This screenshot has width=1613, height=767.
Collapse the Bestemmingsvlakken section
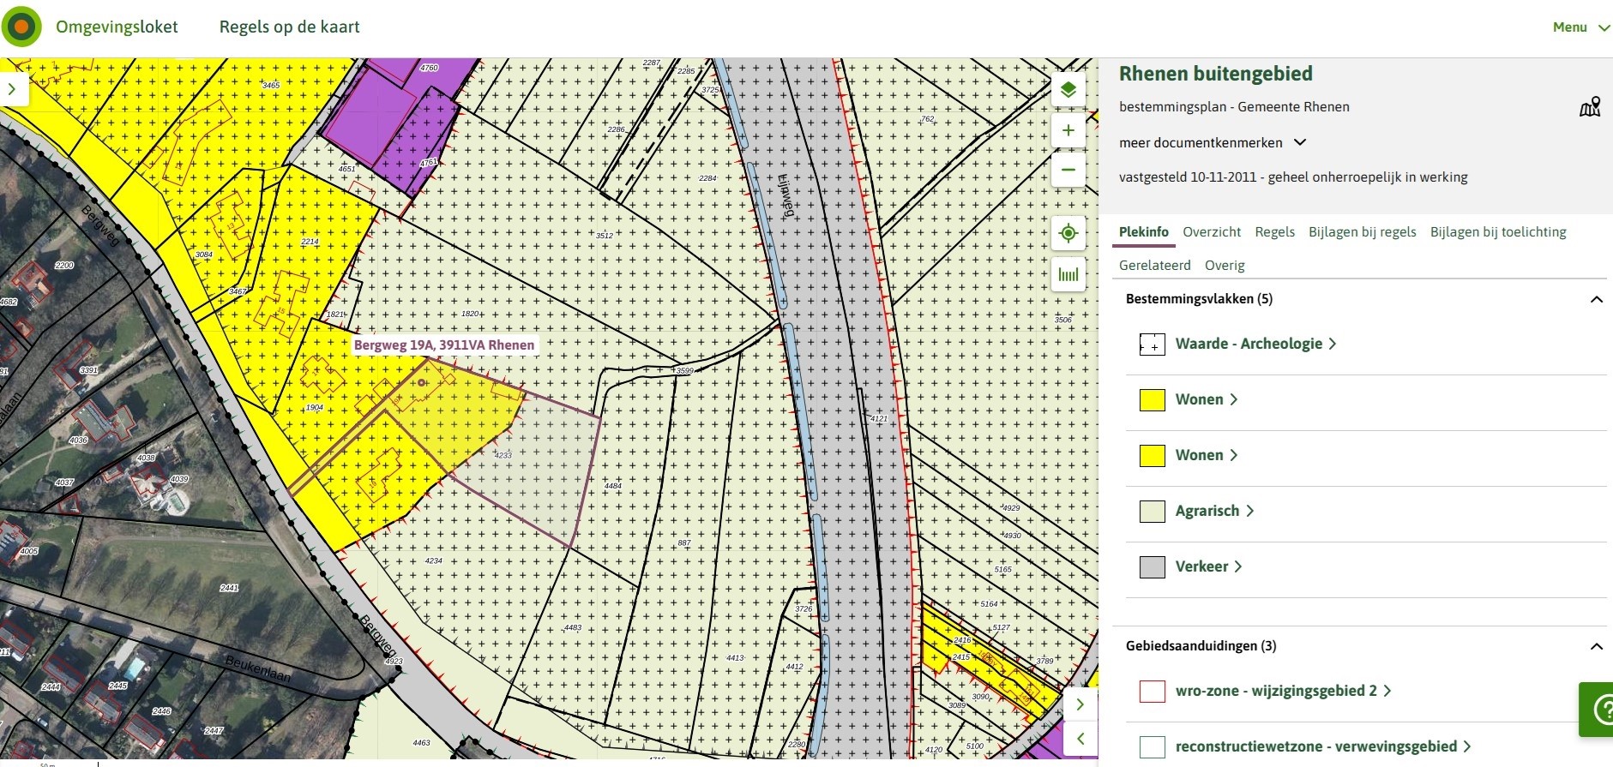coord(1596,299)
